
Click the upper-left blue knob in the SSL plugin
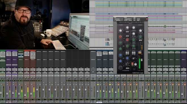point(120,55)
